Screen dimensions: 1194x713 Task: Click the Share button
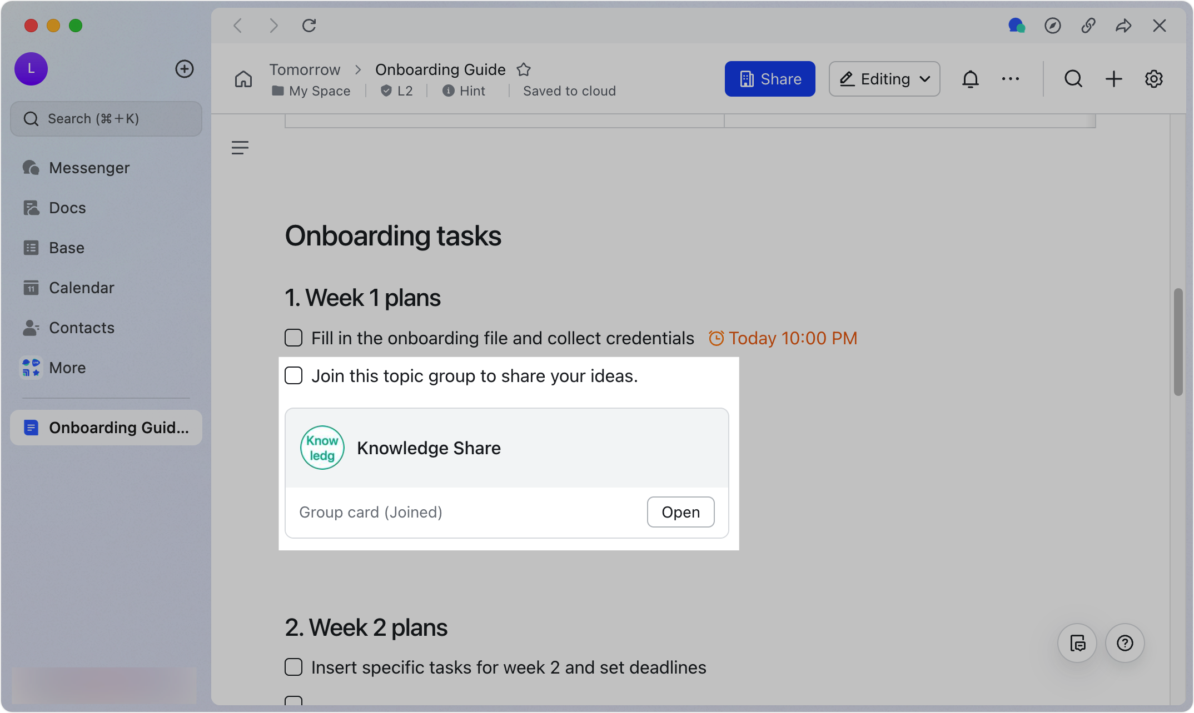(770, 79)
